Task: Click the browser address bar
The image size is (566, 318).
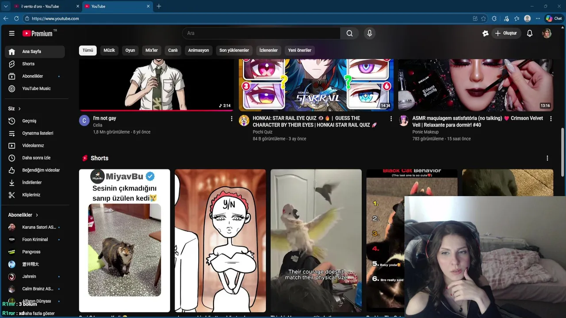Action: [248, 19]
